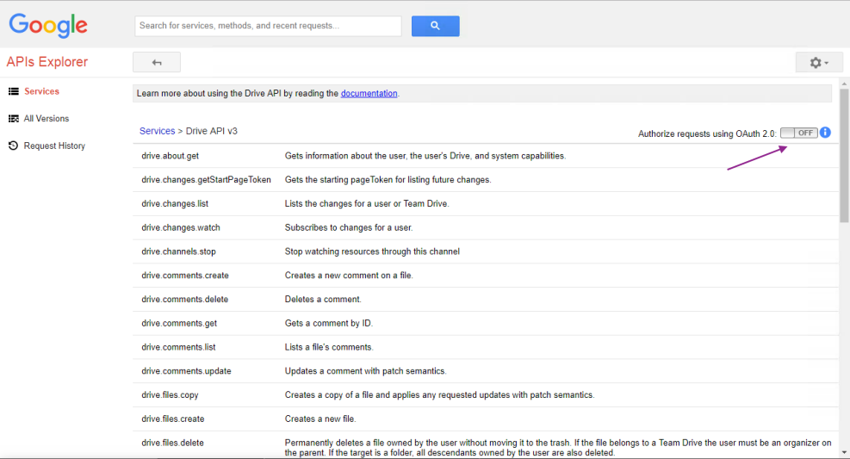Open Request History in the sidebar
This screenshot has height=459, width=850.
[54, 146]
